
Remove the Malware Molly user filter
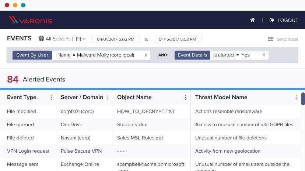(x=146, y=55)
